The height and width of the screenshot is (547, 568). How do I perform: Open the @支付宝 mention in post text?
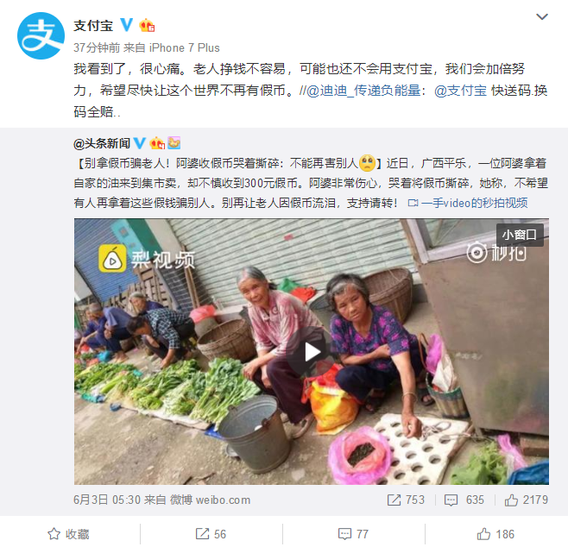pos(460,91)
